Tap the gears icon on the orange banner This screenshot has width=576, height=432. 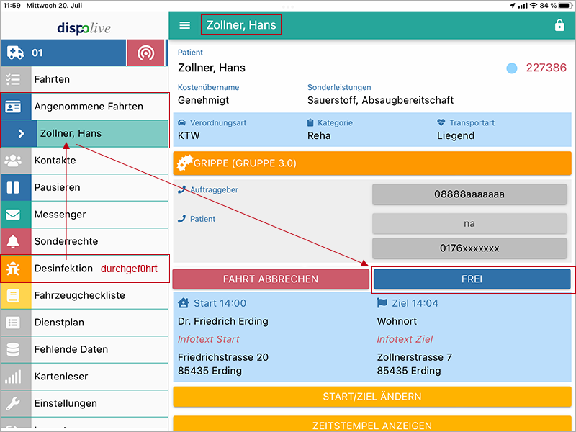click(x=184, y=163)
